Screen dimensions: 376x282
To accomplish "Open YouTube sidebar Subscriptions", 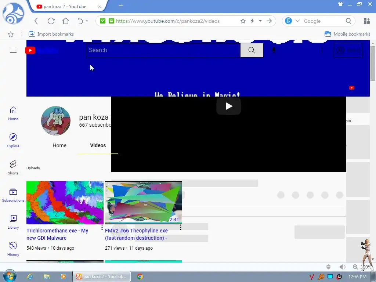I will [x=13, y=195].
